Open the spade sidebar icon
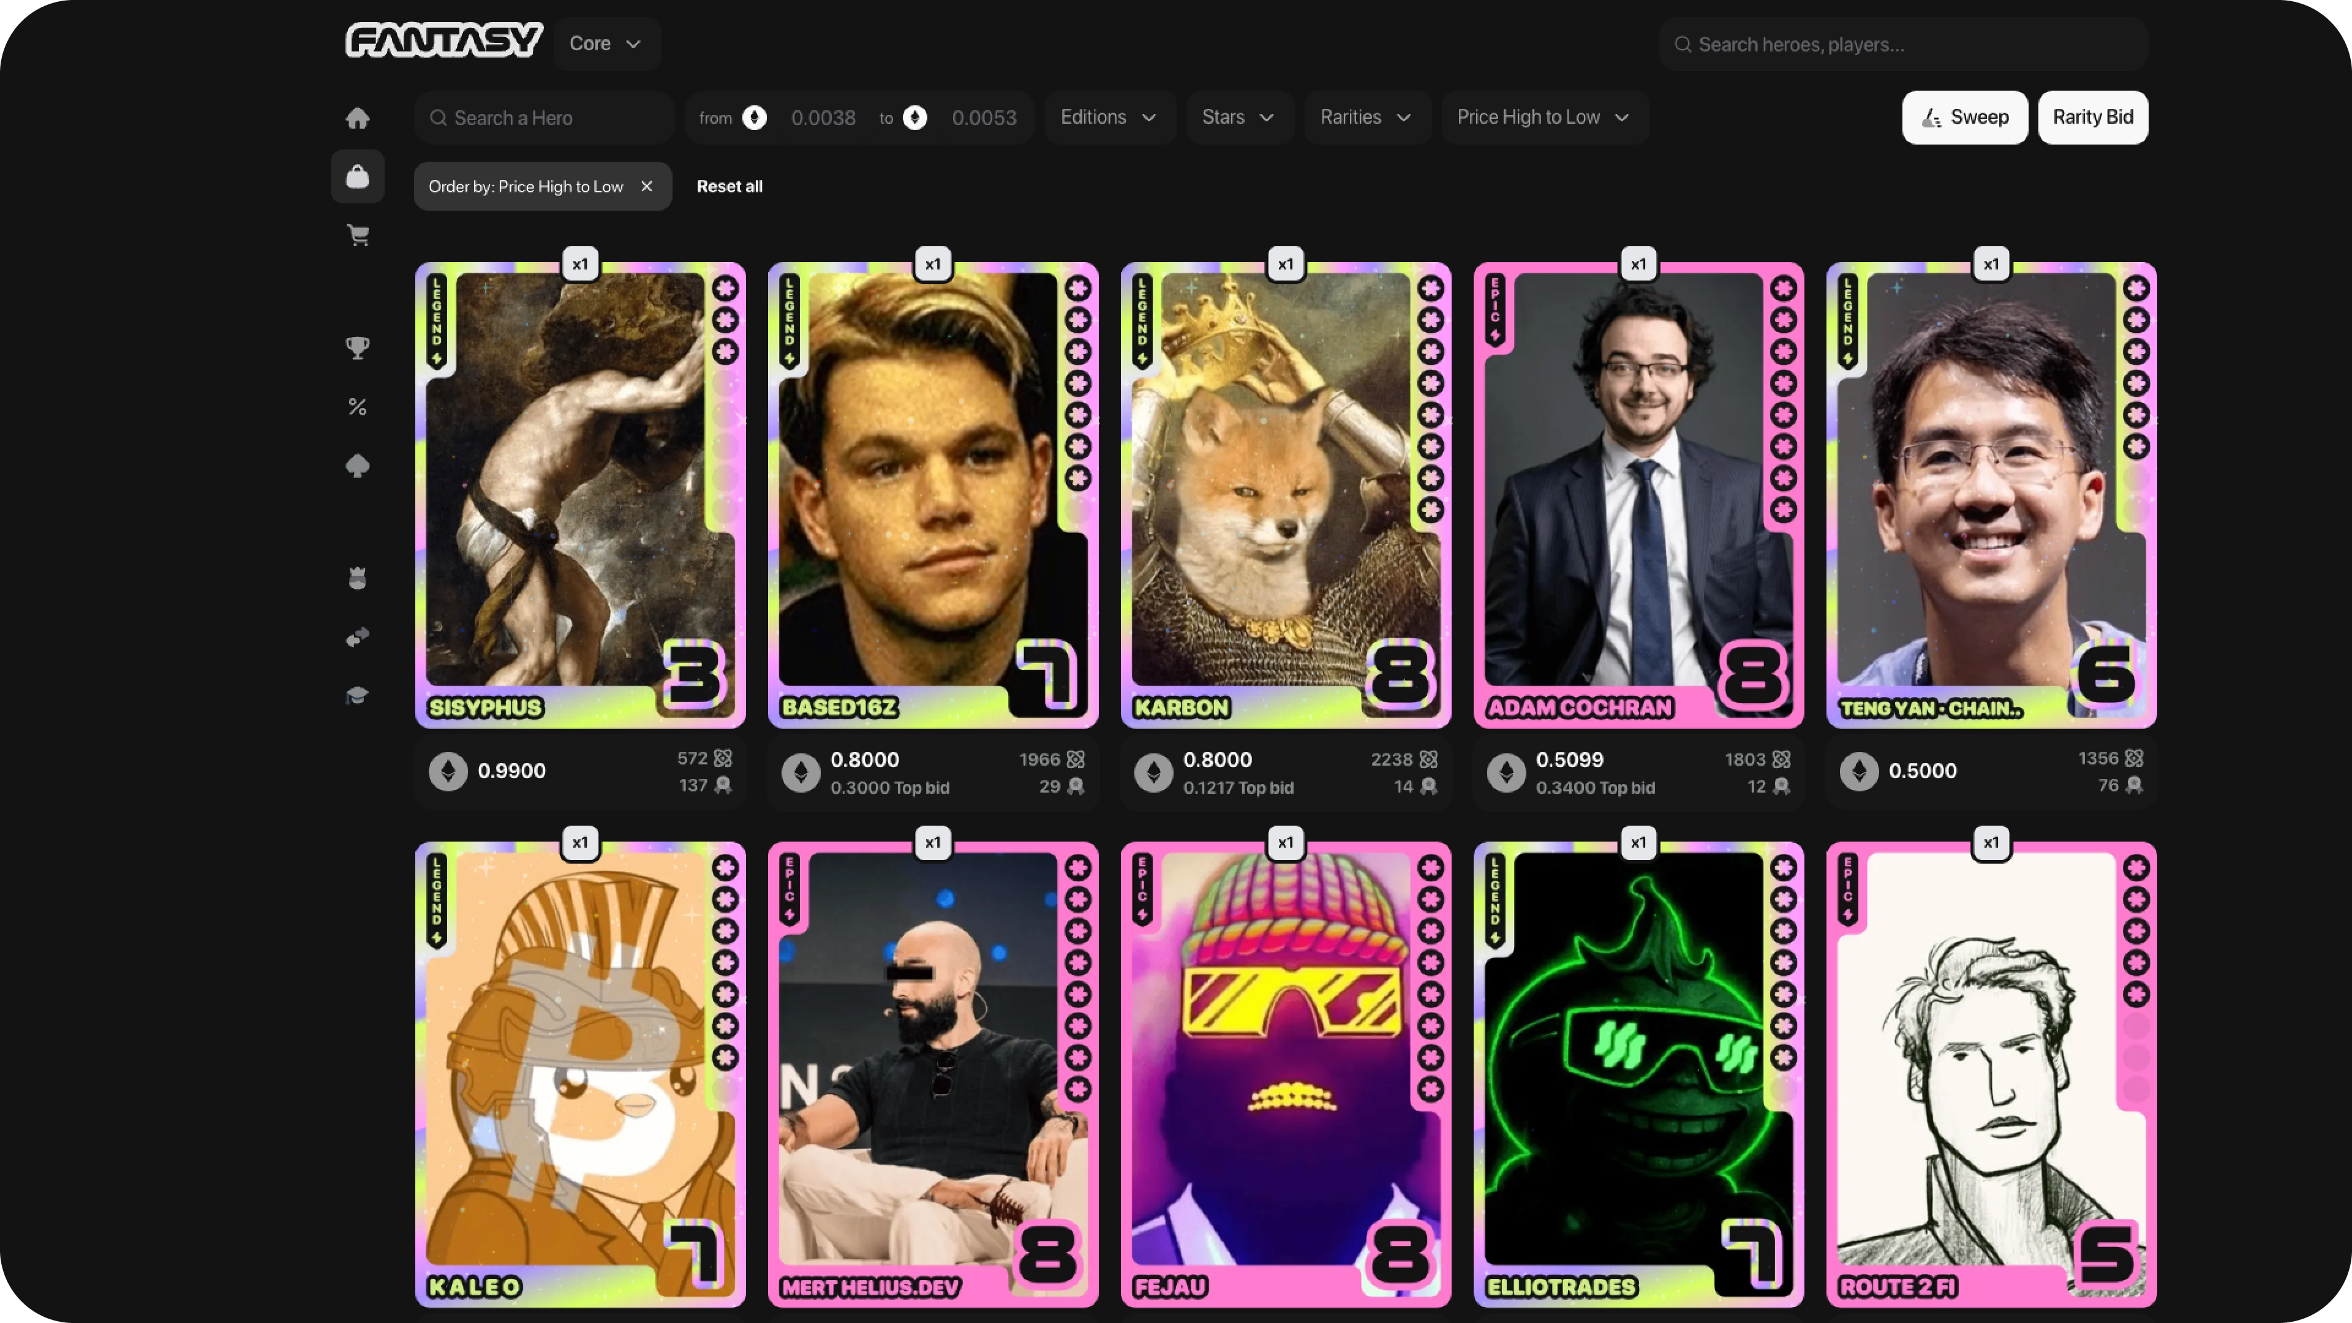This screenshot has width=2352, height=1323. pyautogui.click(x=357, y=466)
